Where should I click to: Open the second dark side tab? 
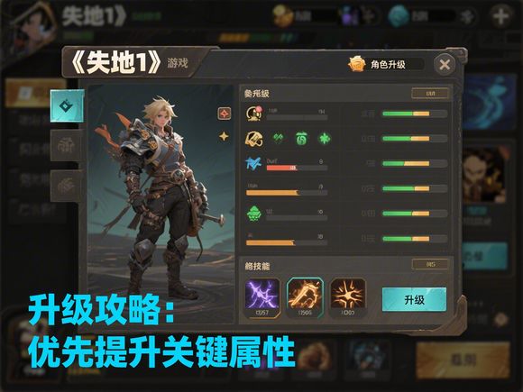(67, 145)
